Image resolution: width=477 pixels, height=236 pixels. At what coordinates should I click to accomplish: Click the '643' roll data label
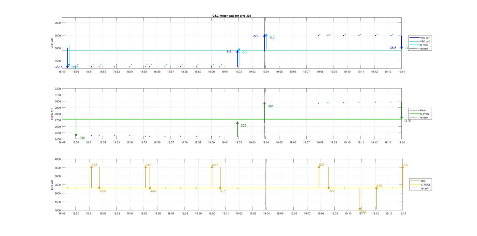pos(94,165)
